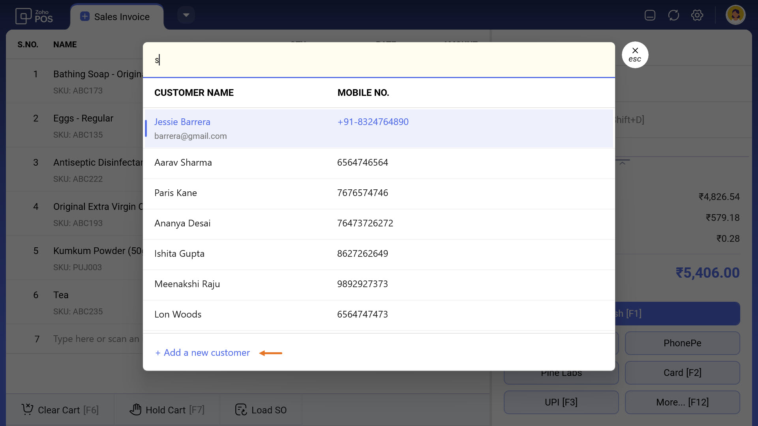The height and width of the screenshot is (426, 758).
Task: Collapse the summary chevron above totals
Action: (x=622, y=163)
